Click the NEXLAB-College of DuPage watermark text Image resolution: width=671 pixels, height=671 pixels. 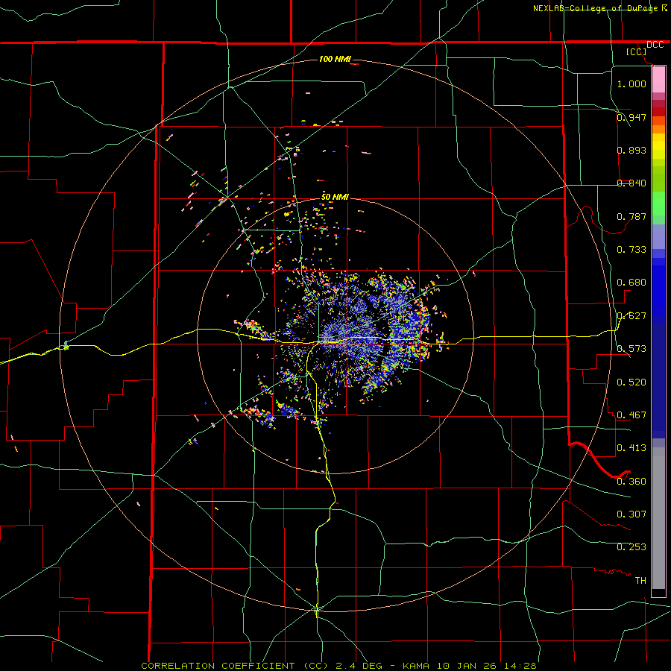tap(595, 8)
